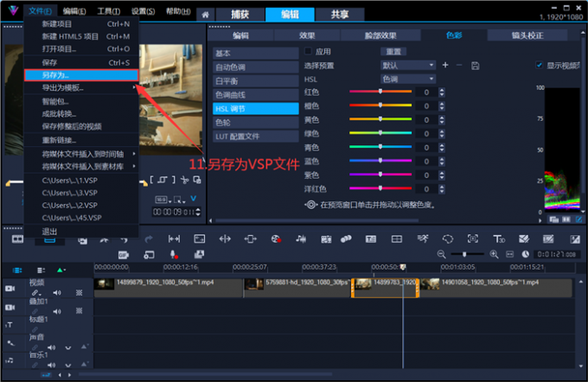Screen dimensions: 588x382
Task: Mute the 叠加1 track speaker
Action: click(x=56, y=311)
